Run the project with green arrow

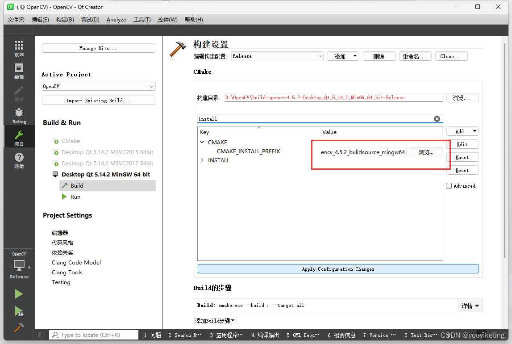(19, 294)
